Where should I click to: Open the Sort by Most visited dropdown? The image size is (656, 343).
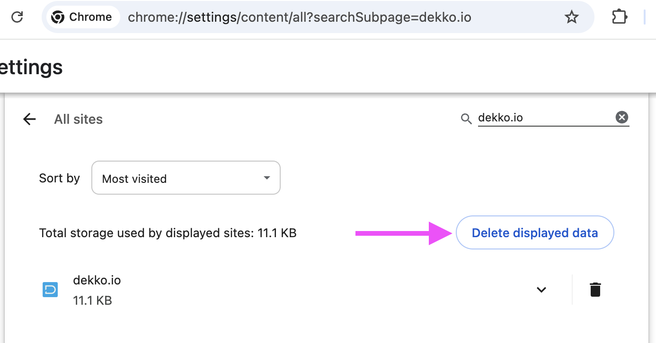[186, 178]
